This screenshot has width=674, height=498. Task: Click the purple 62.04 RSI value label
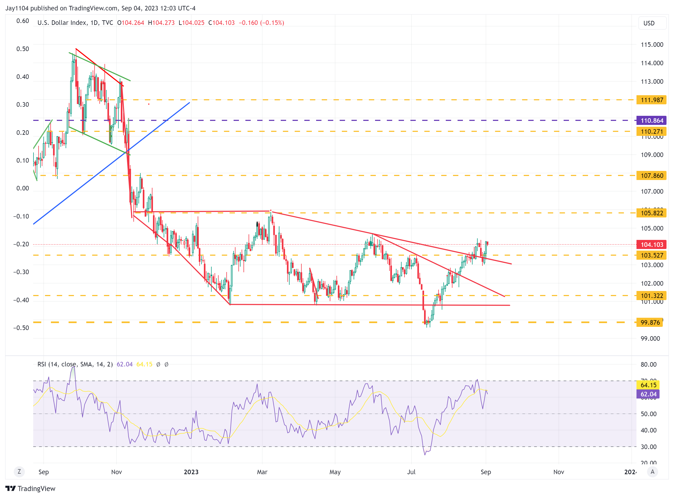tap(648, 394)
